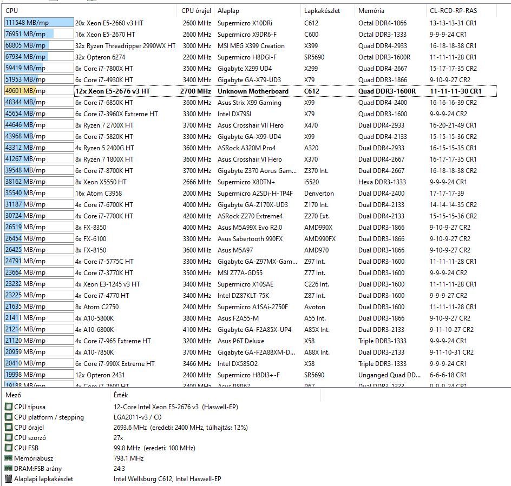The image size is (511, 486).
Task: Select the 6x Core i7-3960X Extreme HT row
Action: pos(250,114)
